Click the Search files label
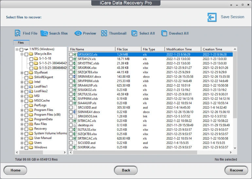The height and width of the screenshot is (179, 252). click(x=58, y=33)
